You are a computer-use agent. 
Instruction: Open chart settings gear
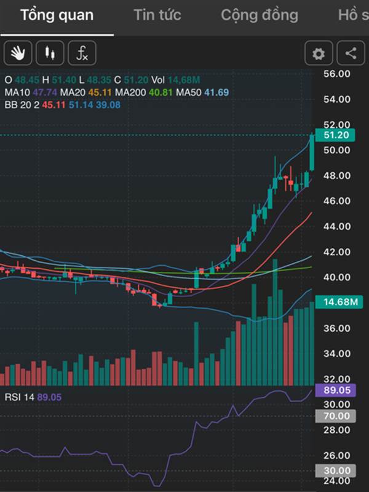coord(319,54)
